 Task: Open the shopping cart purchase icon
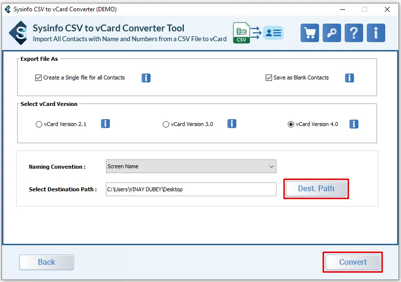[310, 33]
